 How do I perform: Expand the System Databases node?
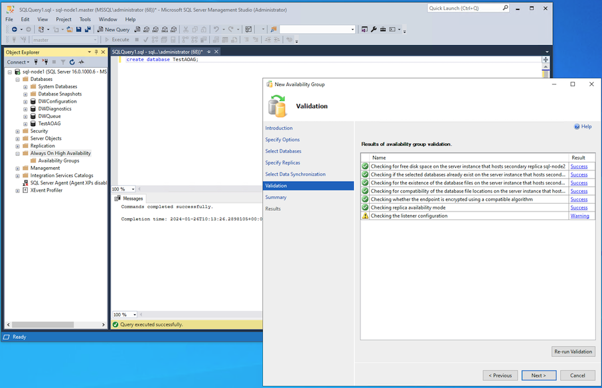click(25, 87)
